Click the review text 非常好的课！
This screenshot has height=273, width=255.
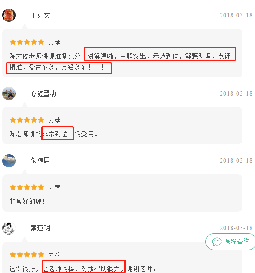27,201
